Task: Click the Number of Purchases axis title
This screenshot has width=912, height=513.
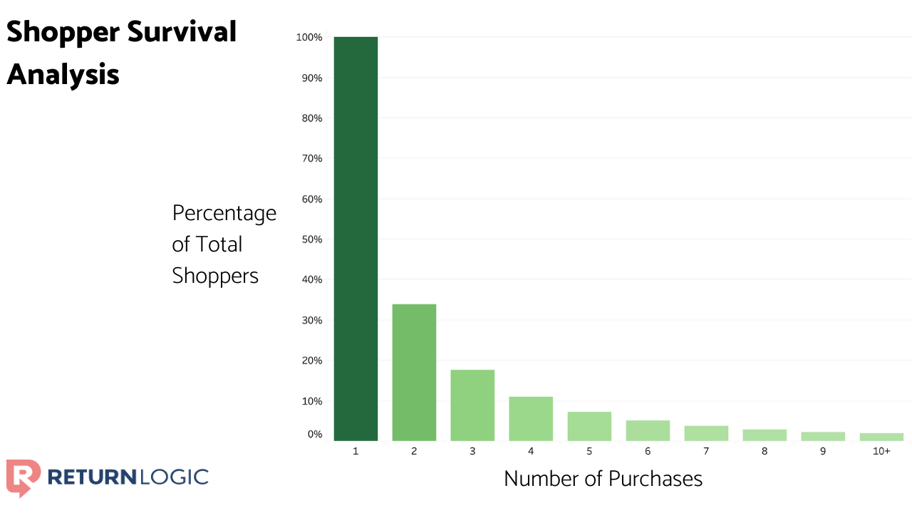Action: pos(603,479)
